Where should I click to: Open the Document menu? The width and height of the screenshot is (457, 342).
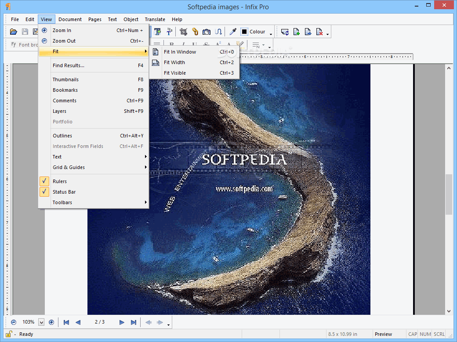pos(70,19)
